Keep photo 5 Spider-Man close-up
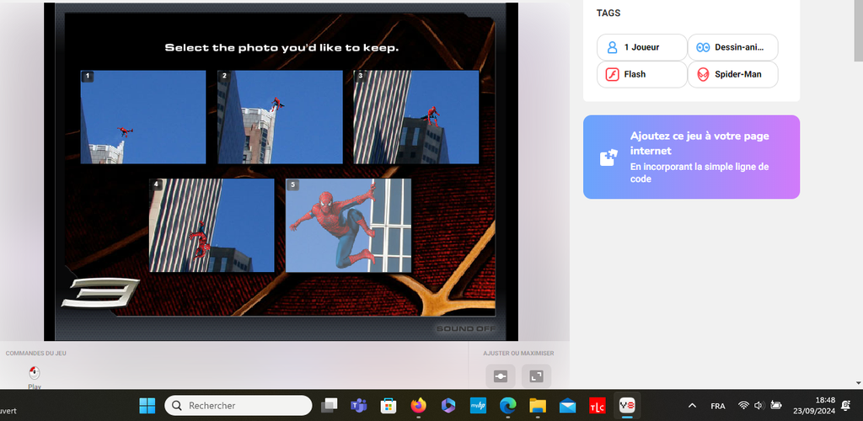 pos(349,225)
